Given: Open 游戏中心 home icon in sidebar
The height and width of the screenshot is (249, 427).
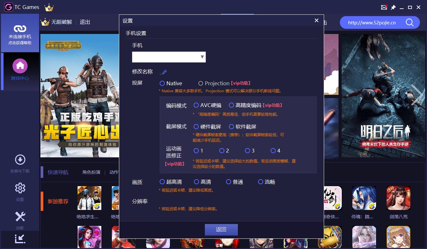Looking at the screenshot, I should 20,65.
